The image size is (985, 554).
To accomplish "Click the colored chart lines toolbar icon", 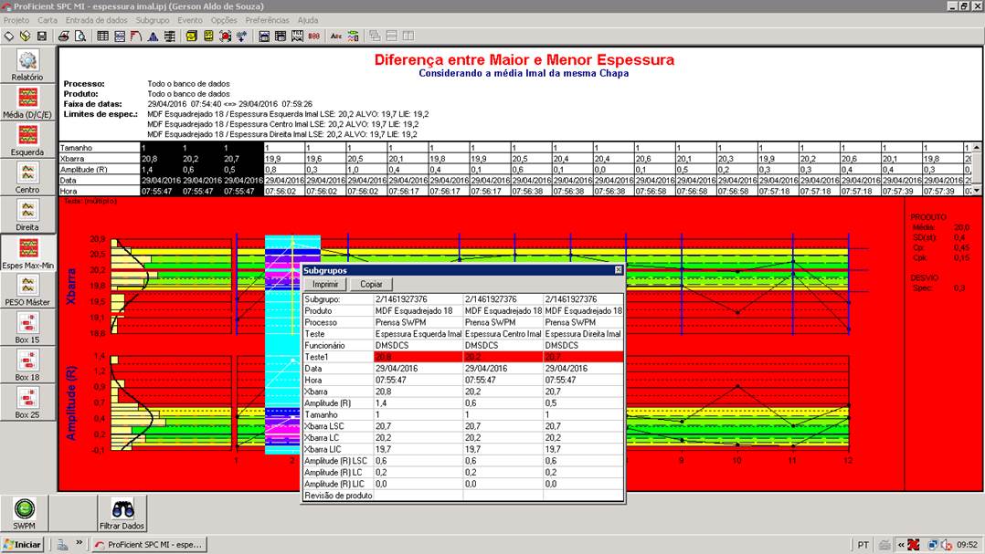I will point(353,37).
